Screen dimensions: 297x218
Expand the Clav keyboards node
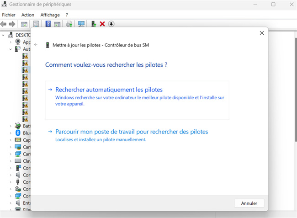click(x=11, y=161)
